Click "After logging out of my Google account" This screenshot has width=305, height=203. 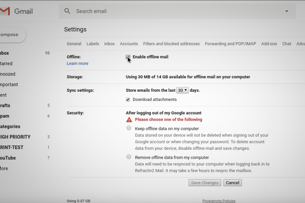(x=163, y=113)
